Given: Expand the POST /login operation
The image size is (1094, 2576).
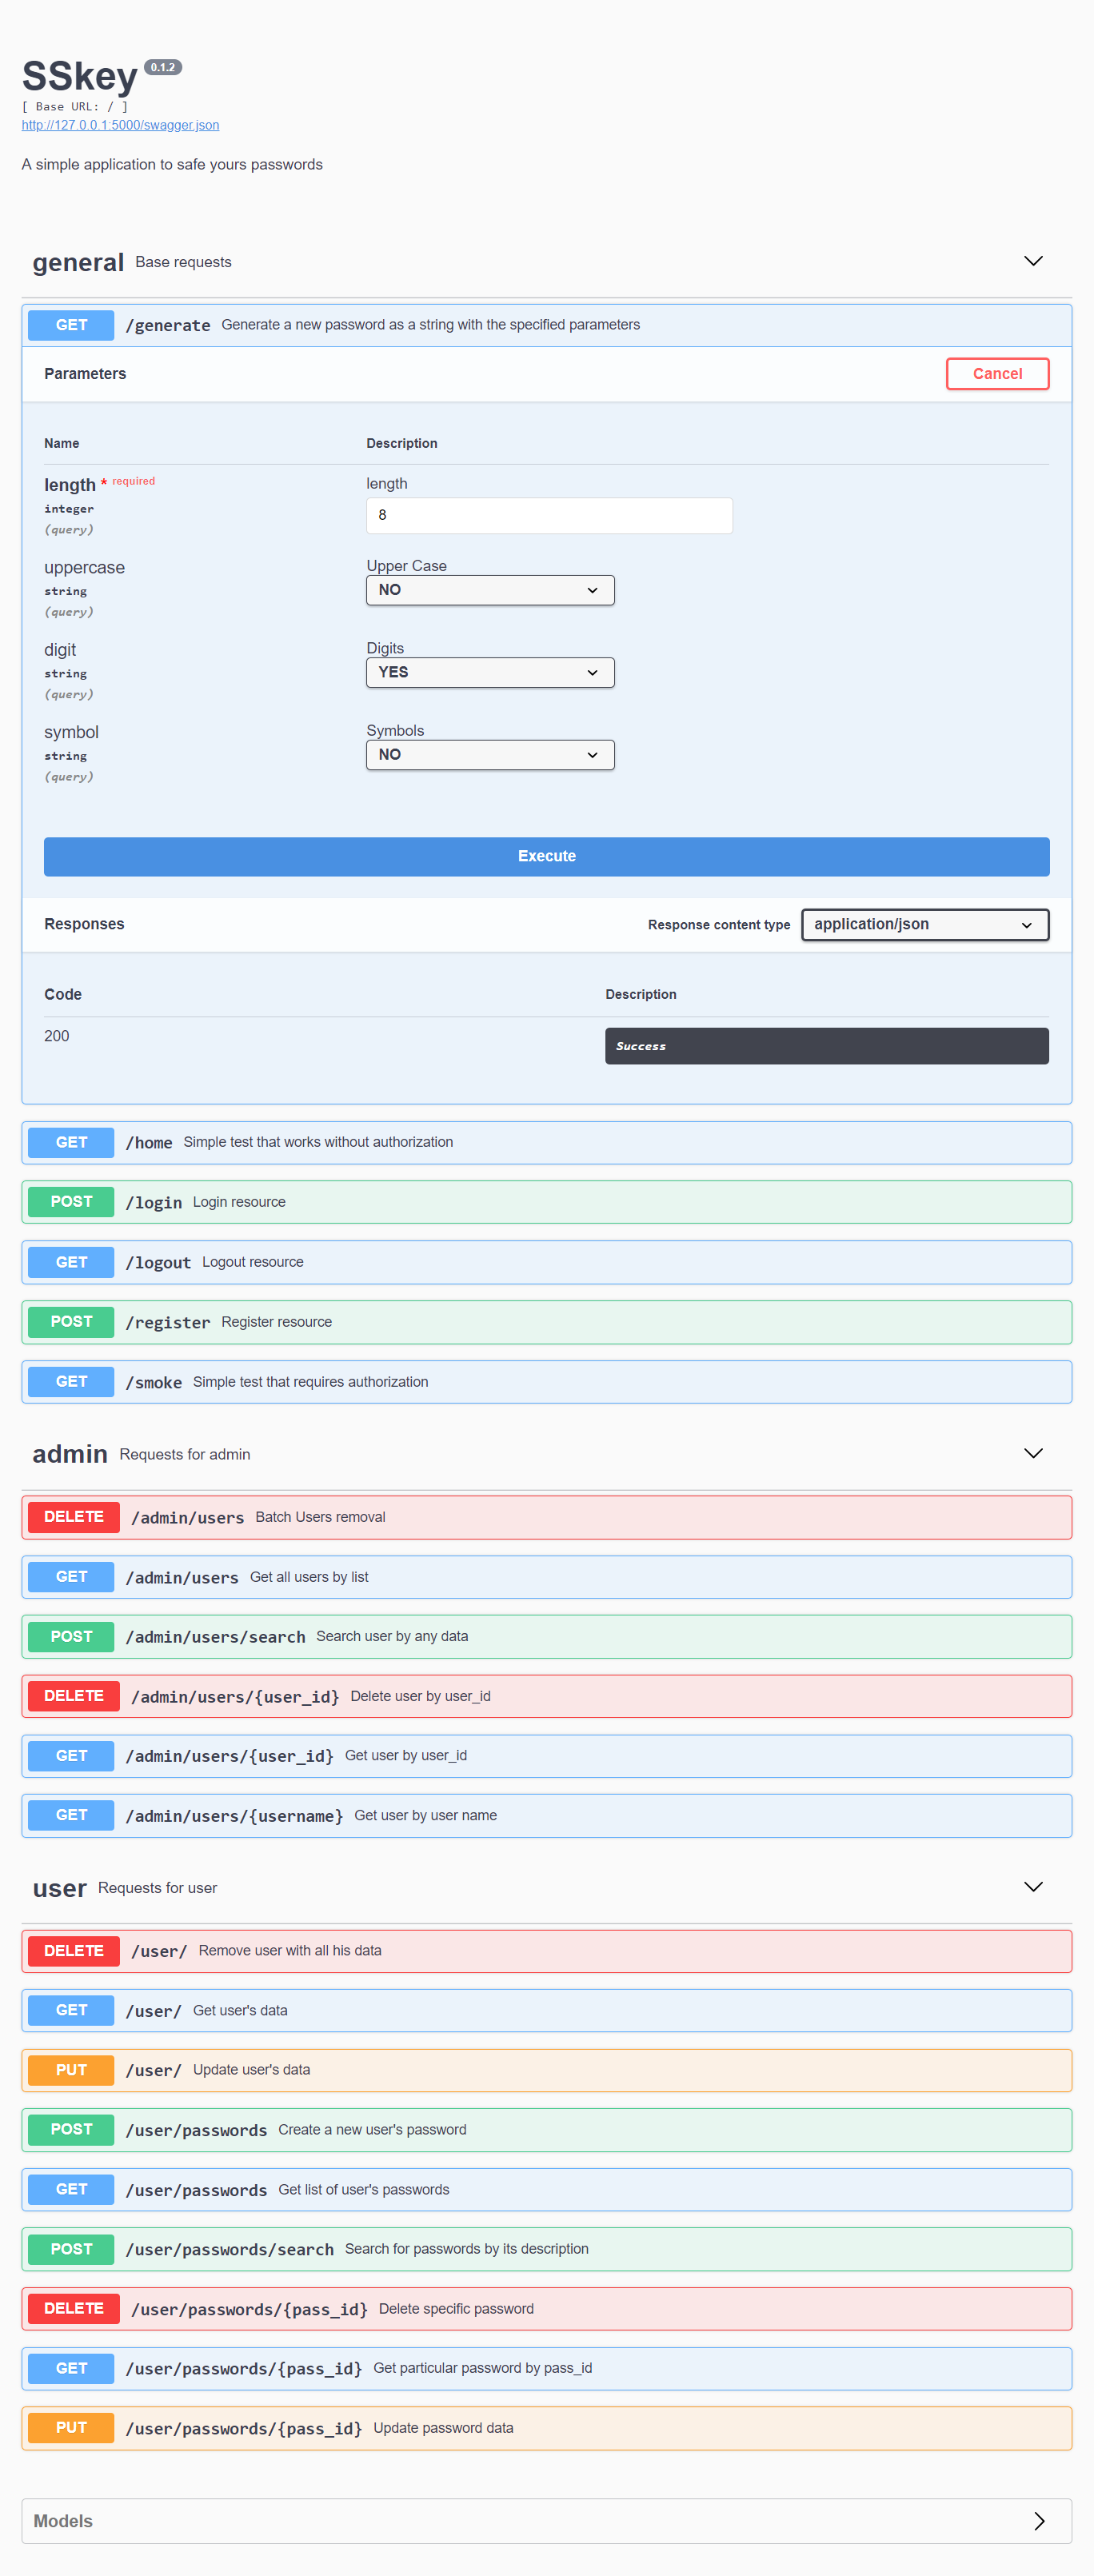Looking at the screenshot, I should point(547,1202).
